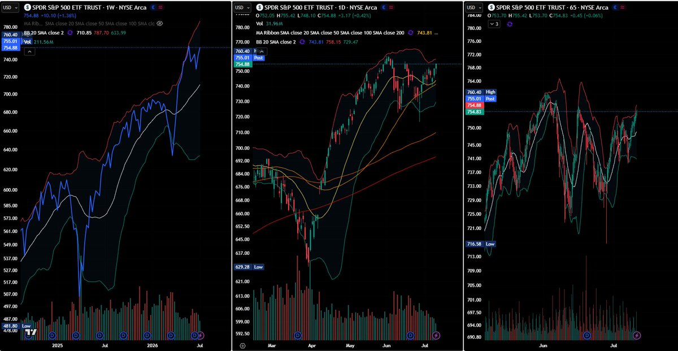Click the red approximate-data icon on the 1D chart

pyautogui.click(x=391, y=7)
